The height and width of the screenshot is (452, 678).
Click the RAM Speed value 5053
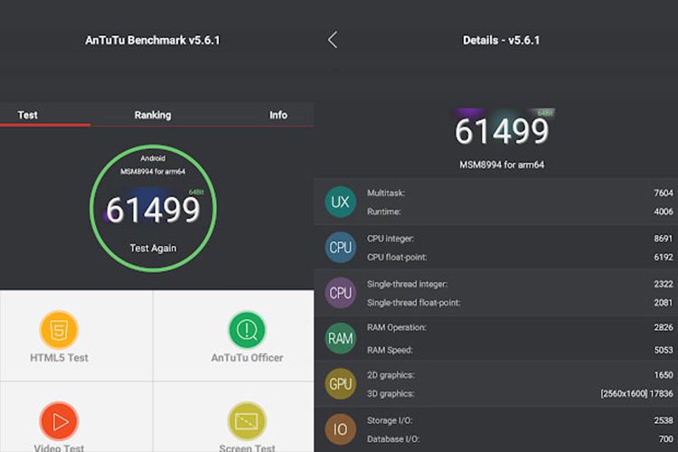pyautogui.click(x=664, y=350)
